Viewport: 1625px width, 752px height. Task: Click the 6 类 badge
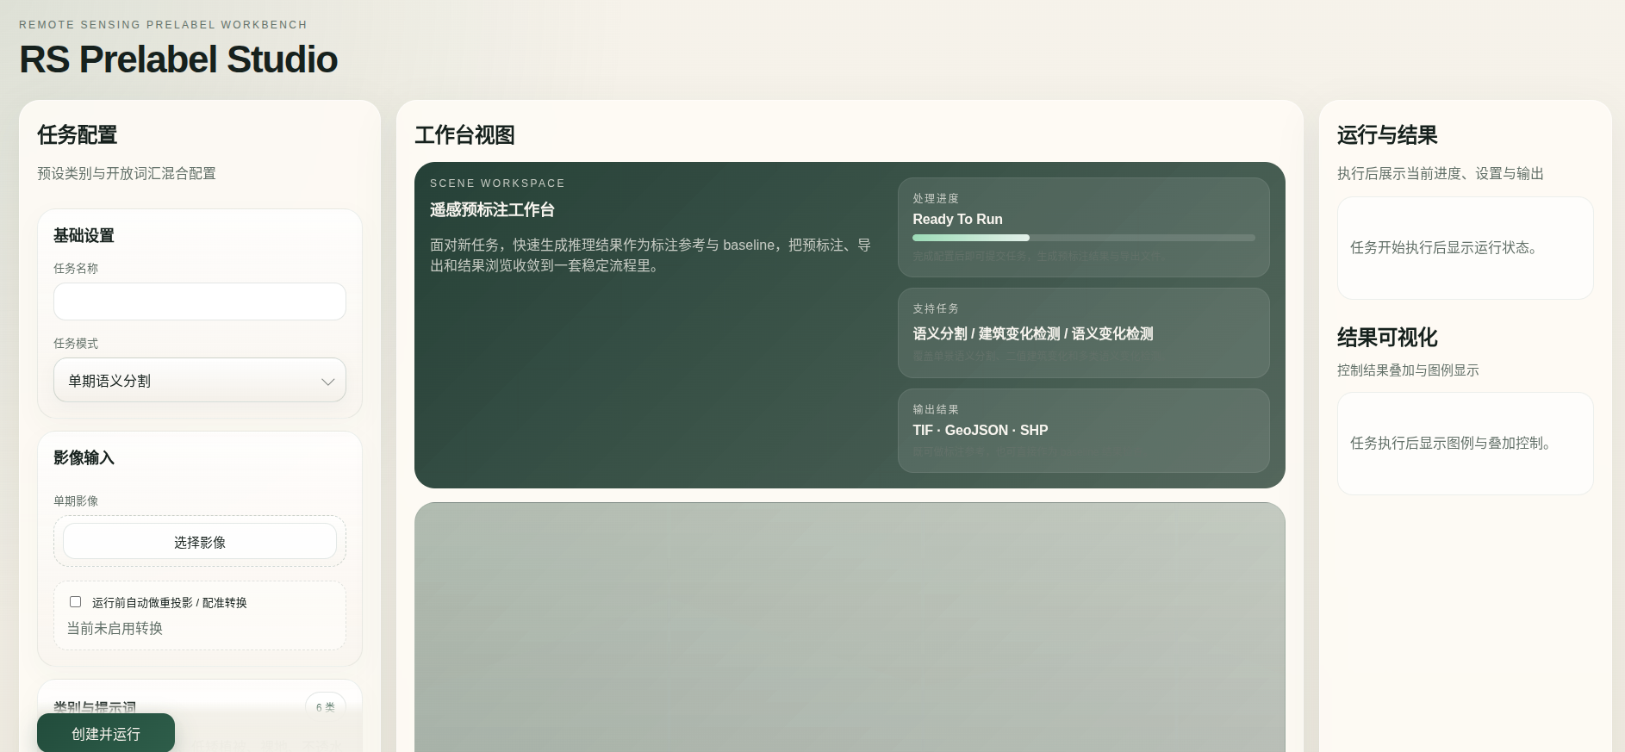[325, 706]
